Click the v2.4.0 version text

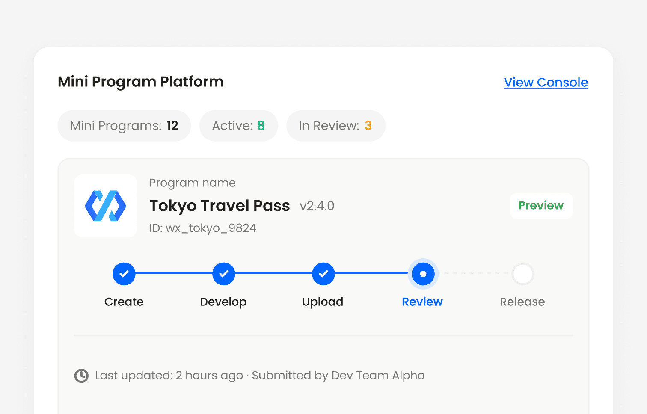pos(317,206)
